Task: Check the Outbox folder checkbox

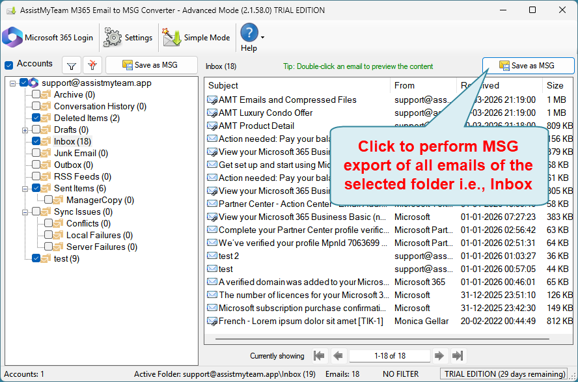Action: 36,165
